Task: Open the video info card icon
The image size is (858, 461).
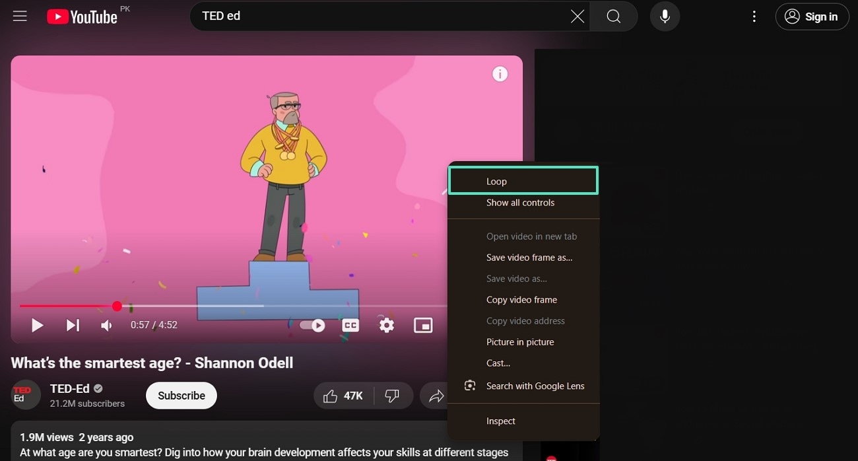Action: [x=500, y=74]
